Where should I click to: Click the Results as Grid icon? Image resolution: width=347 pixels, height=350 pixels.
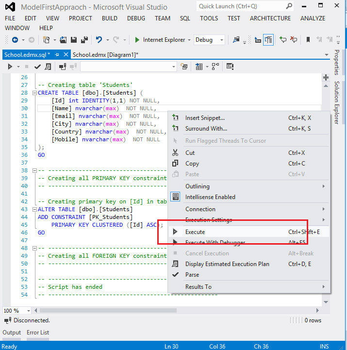[x=199, y=67]
